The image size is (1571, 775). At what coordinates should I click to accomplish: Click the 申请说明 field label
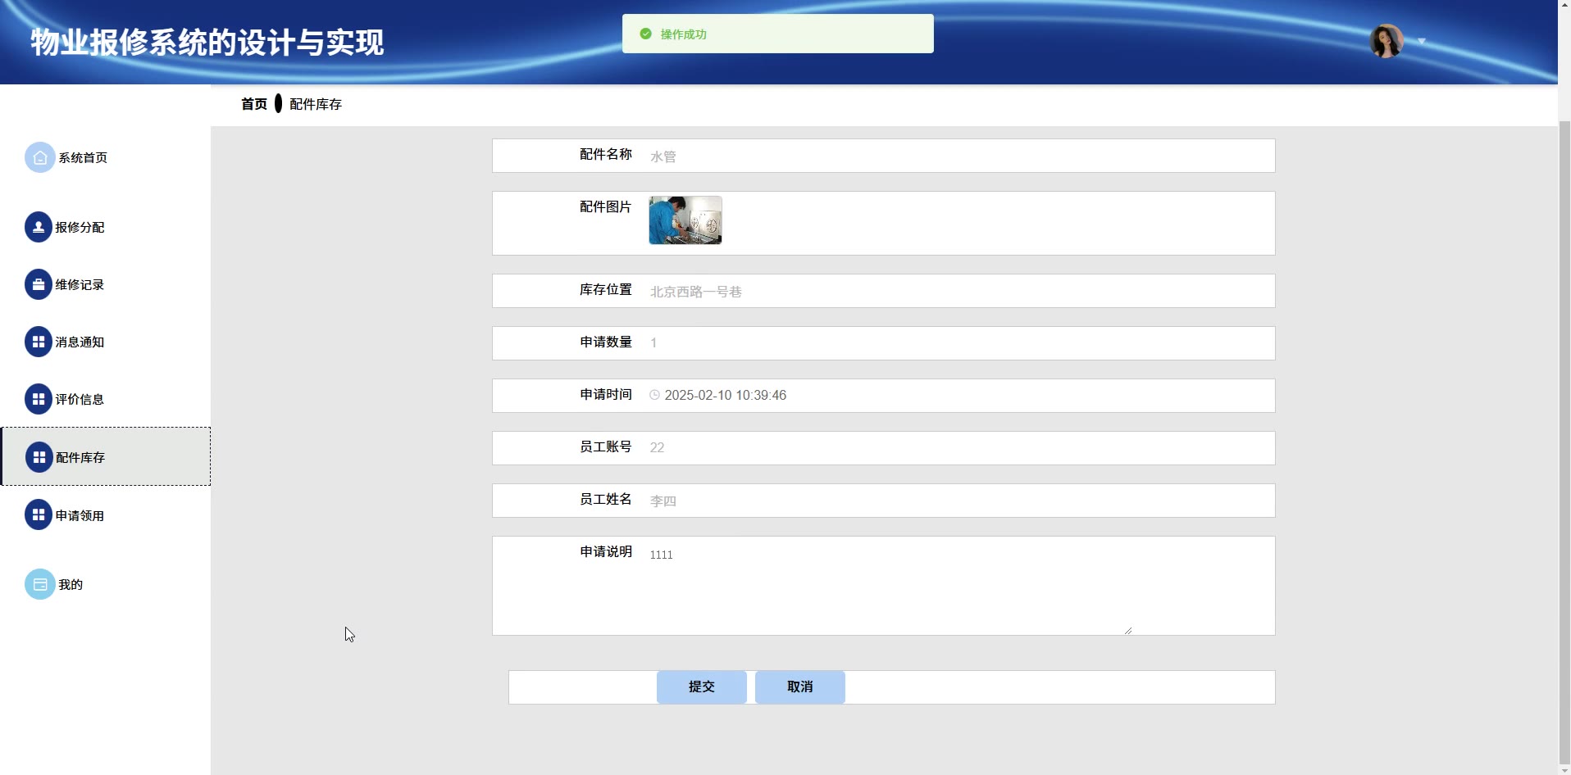pos(606,551)
